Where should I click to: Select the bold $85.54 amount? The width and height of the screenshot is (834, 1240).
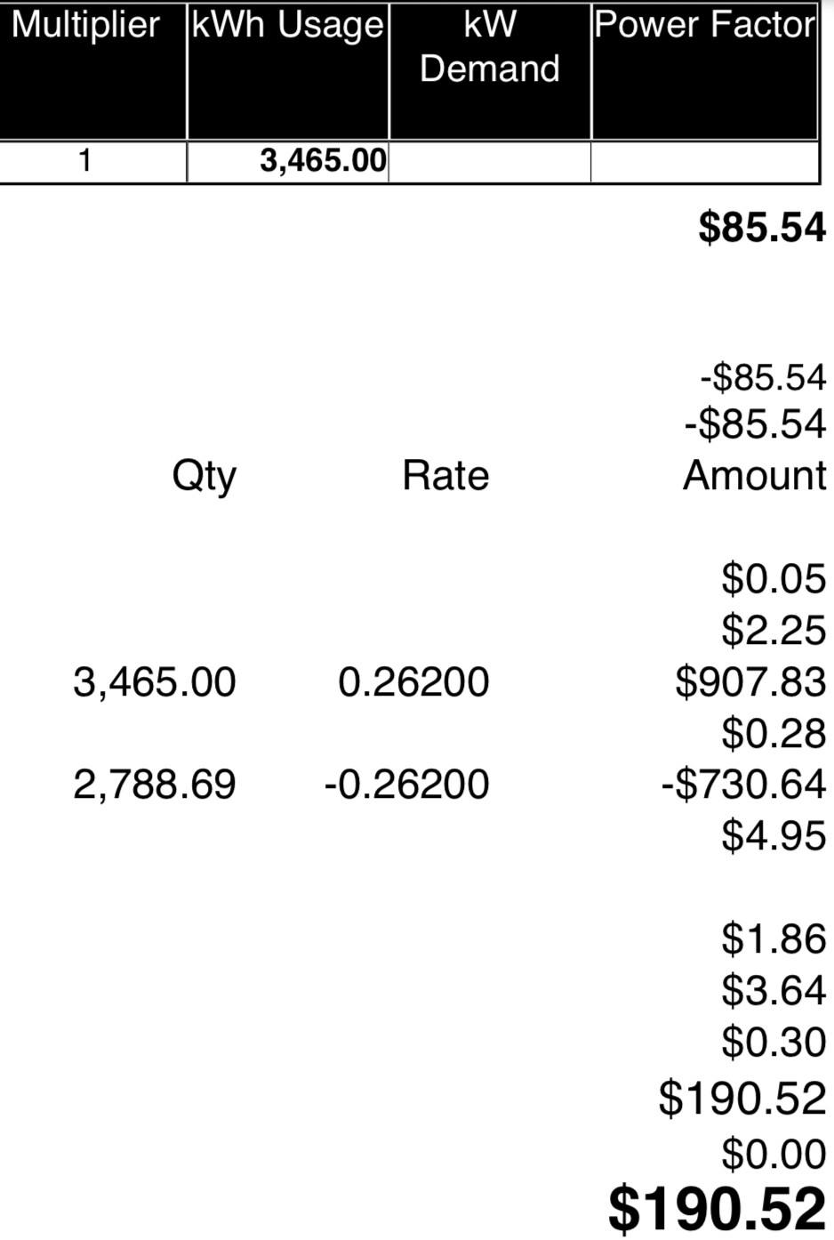[x=762, y=227]
